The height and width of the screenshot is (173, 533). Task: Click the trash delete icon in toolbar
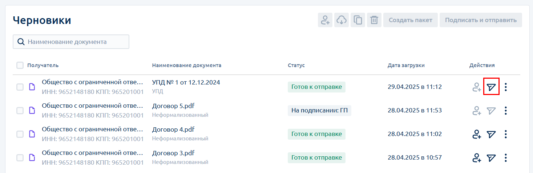tap(374, 20)
